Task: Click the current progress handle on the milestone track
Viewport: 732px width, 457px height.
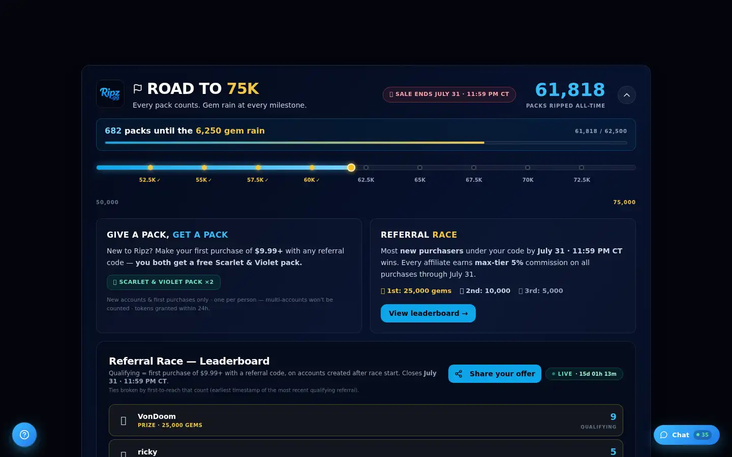Action: pyautogui.click(x=351, y=168)
